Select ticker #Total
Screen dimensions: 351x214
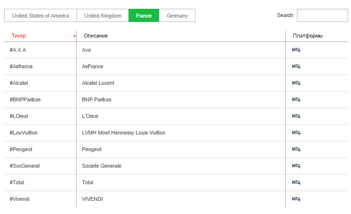coord(17,182)
